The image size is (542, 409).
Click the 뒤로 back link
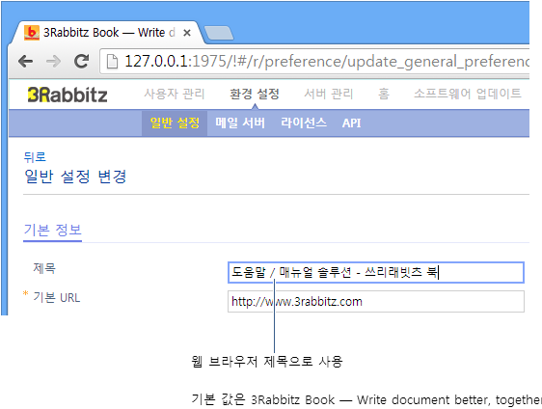pyautogui.click(x=35, y=157)
